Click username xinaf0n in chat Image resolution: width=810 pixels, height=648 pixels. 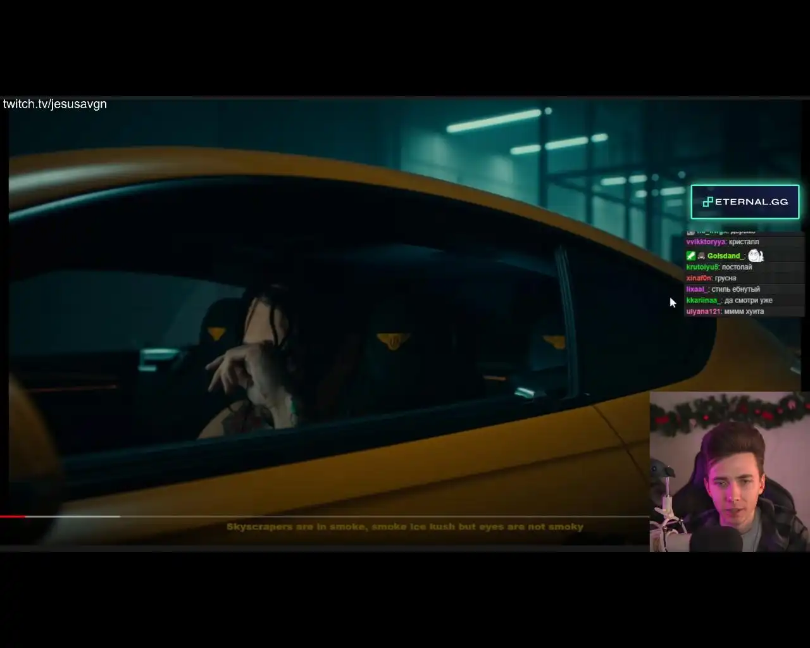[699, 278]
